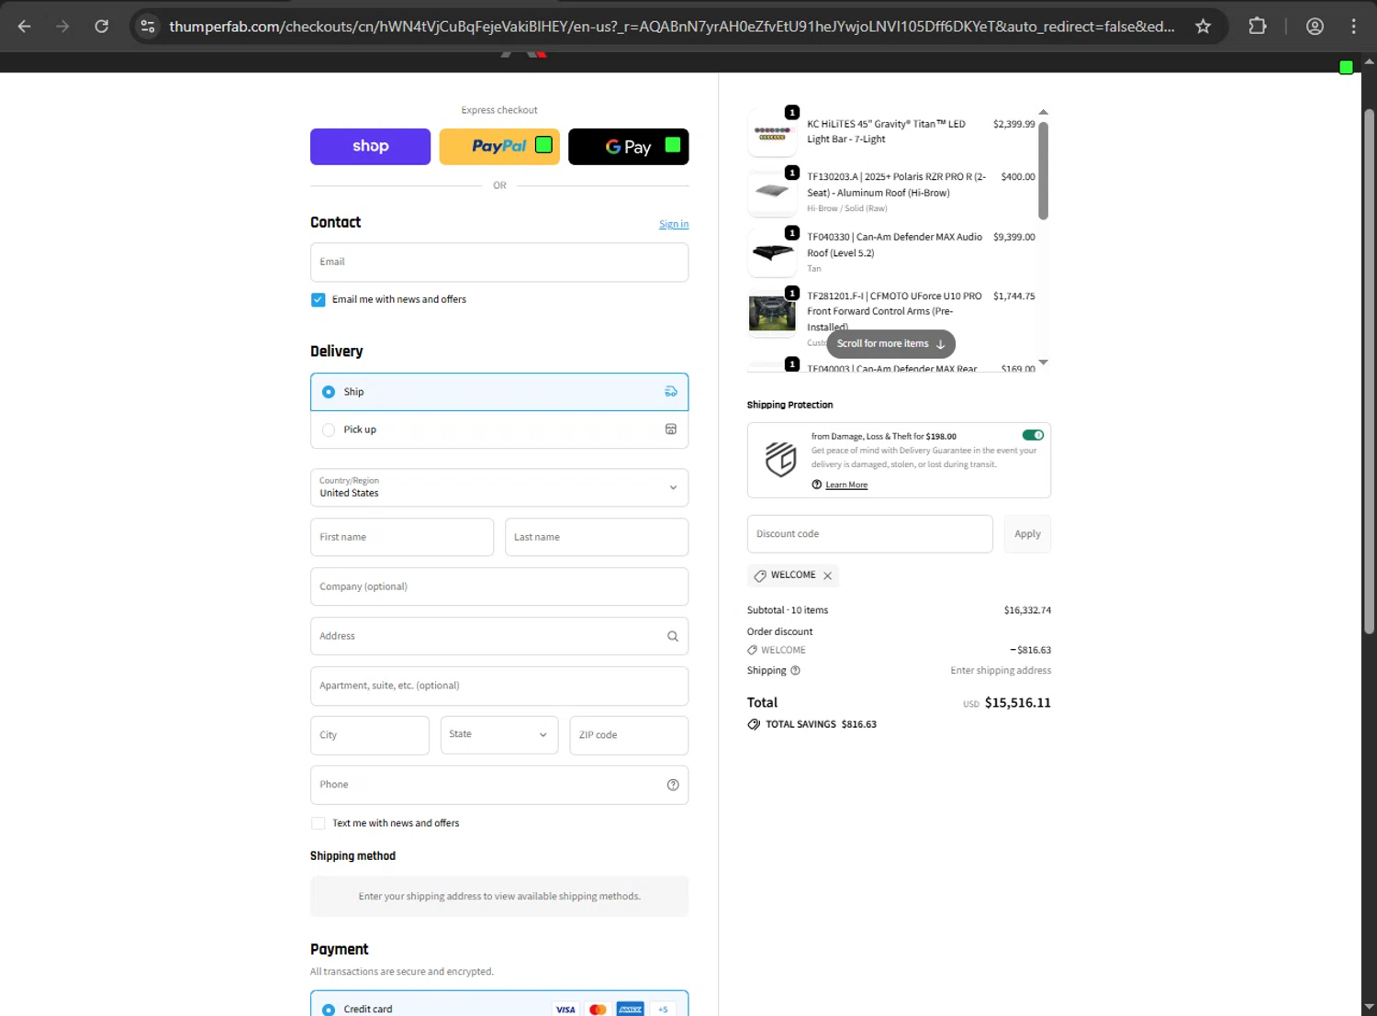Click the Email input field
The image size is (1377, 1016).
click(x=499, y=262)
